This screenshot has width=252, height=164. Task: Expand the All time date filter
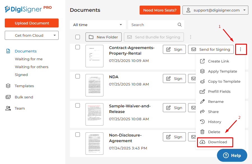coord(98,25)
